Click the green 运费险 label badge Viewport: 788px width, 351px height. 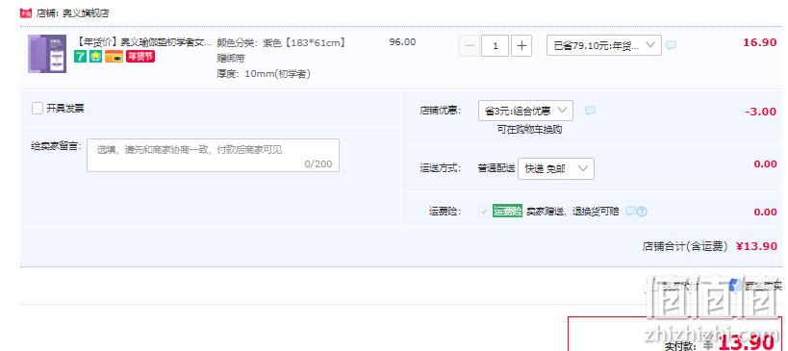pyautogui.click(x=508, y=211)
